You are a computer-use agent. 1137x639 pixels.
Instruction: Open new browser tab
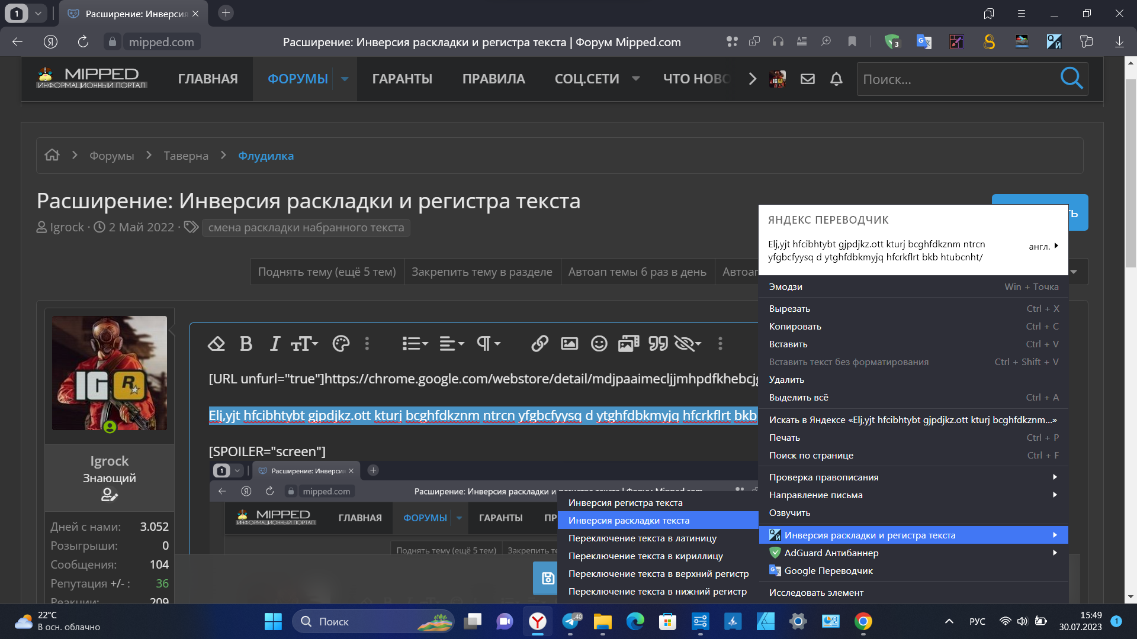(226, 13)
